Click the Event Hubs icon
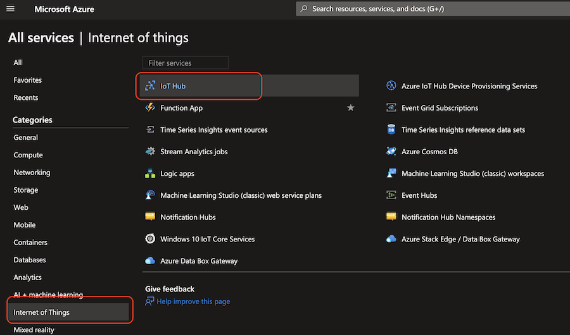Image resolution: width=570 pixels, height=335 pixels. tap(391, 195)
